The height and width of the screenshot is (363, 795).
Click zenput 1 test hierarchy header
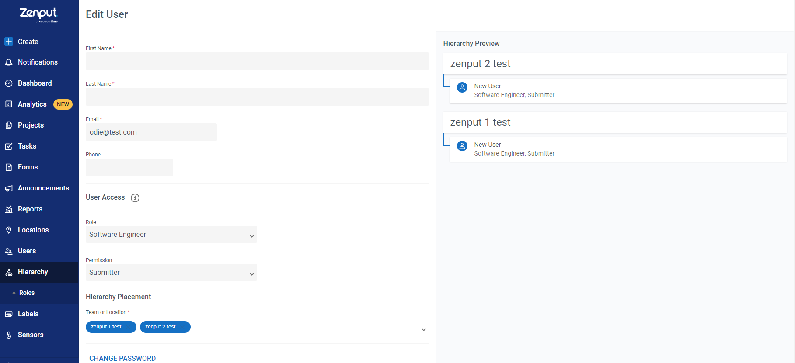pos(615,122)
